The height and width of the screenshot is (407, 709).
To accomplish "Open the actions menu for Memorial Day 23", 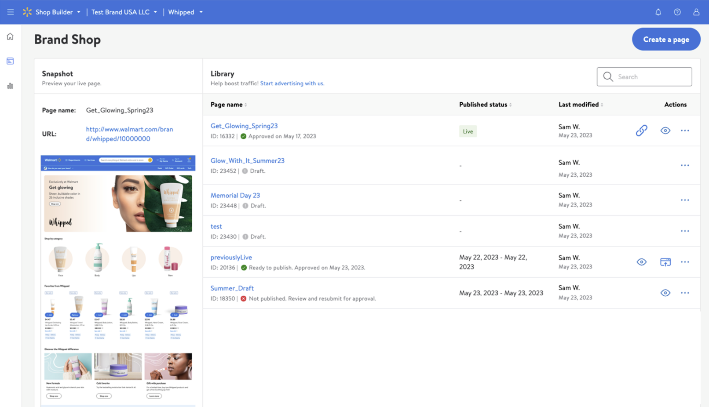I will pyautogui.click(x=684, y=200).
